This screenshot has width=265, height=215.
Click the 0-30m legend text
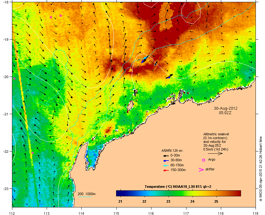point(175,155)
